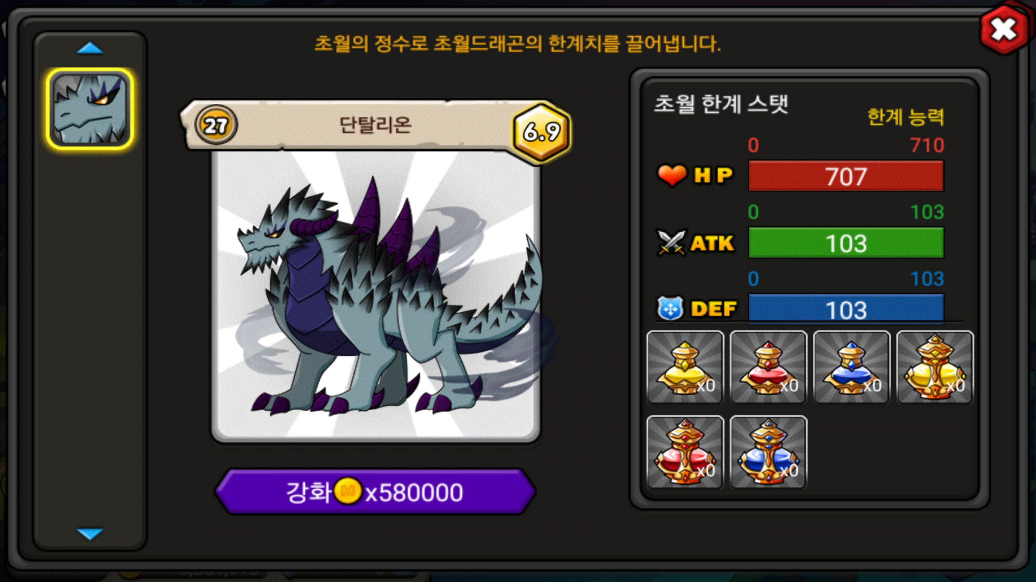Click the 6.9 grade hexagon badge
The width and height of the screenshot is (1036, 582).
click(542, 132)
